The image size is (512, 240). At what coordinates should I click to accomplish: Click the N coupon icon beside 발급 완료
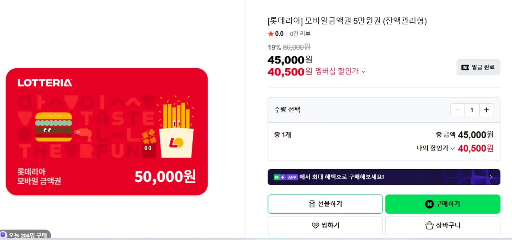pos(465,67)
